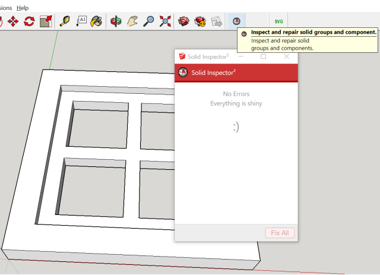Select the Pan hand tool
This screenshot has height=275, width=380.
pos(132,21)
